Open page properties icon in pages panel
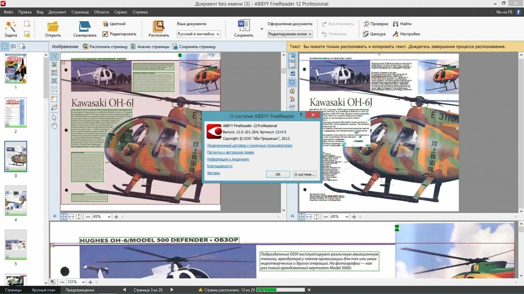 (22, 46)
